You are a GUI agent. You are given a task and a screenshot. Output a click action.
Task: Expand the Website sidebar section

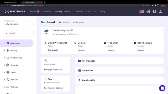coord(5,87)
